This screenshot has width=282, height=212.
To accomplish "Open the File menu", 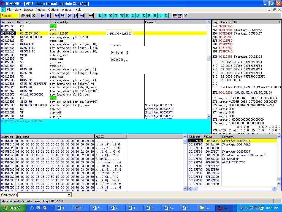I will point(9,10).
